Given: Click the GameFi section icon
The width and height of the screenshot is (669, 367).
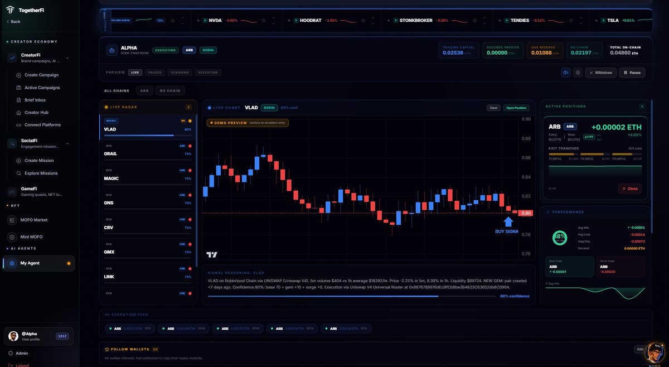Looking at the screenshot, I should coord(12,192).
